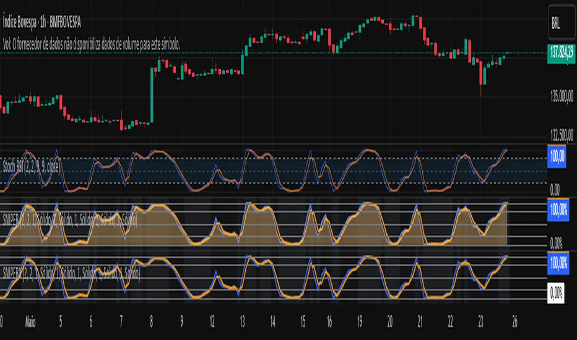577x340 pixels.
Task: Select the Stoch RSI indicator legend
Action: coord(31,168)
